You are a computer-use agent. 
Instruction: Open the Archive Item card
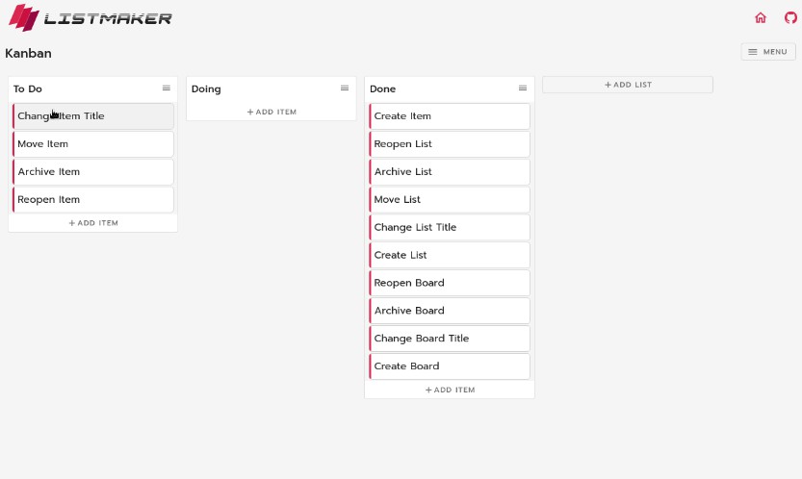click(93, 172)
